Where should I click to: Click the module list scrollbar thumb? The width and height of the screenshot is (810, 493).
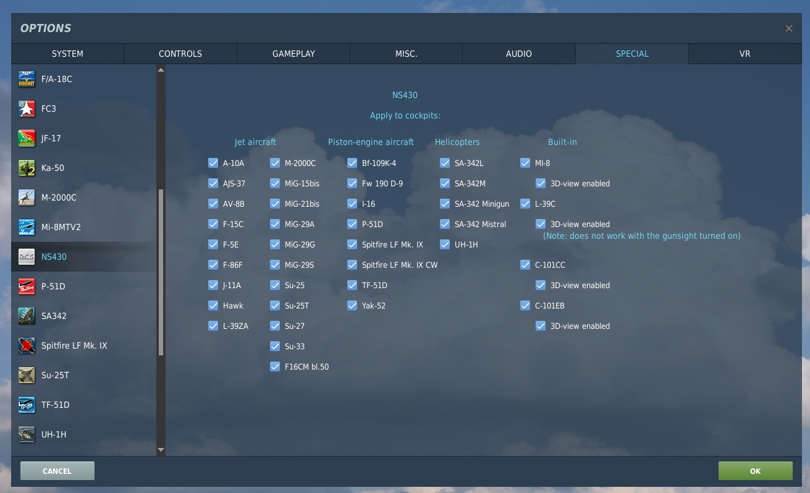point(161,272)
